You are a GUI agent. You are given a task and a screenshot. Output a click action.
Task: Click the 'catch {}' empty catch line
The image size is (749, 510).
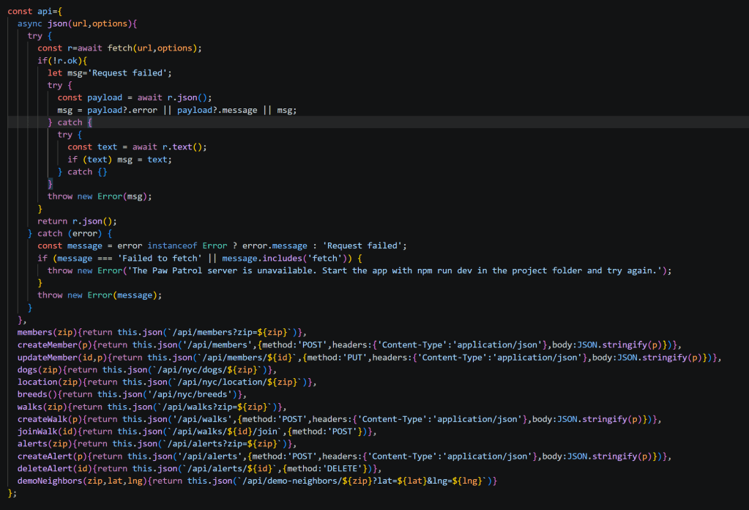[x=82, y=171]
